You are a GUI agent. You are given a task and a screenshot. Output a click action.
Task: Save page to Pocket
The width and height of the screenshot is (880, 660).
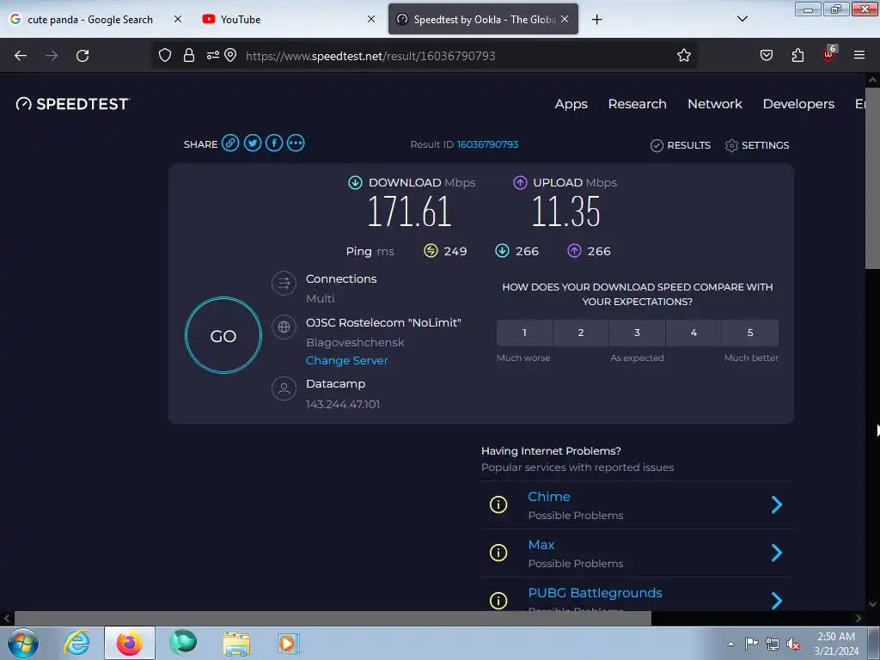[x=766, y=55]
